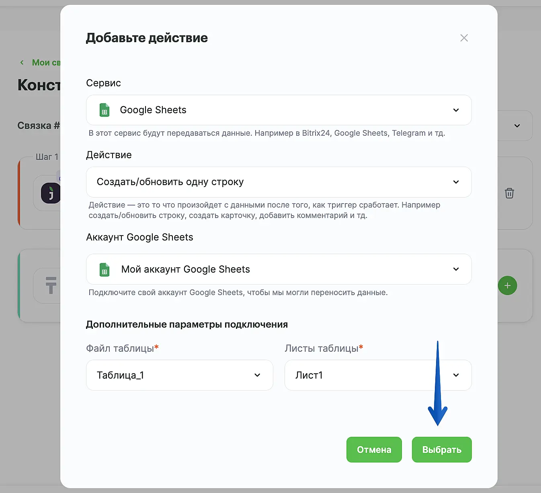541x493 pixels.
Task: Expand the Сервис dropdown chevron
Action: tap(456, 110)
